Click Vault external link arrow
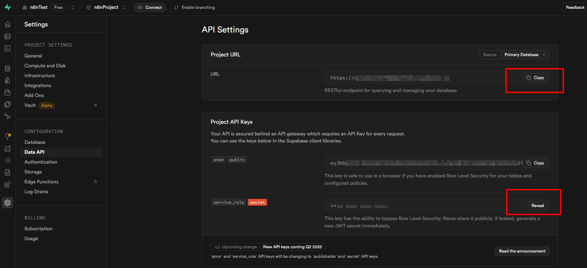 pyautogui.click(x=95, y=105)
